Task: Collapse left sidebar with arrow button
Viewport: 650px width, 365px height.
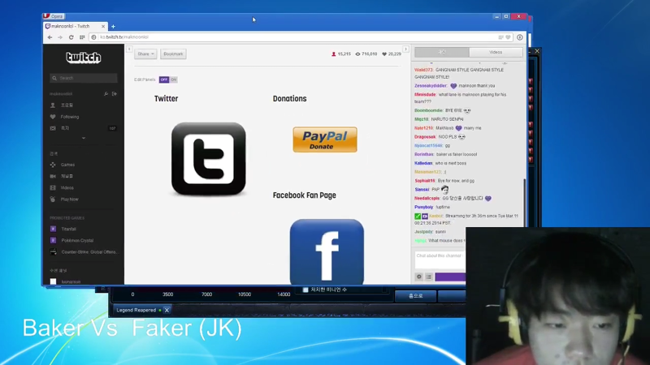Action: (129, 49)
